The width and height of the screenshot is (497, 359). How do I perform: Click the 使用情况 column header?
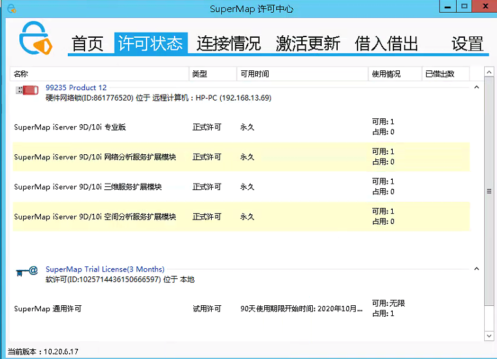(395, 74)
